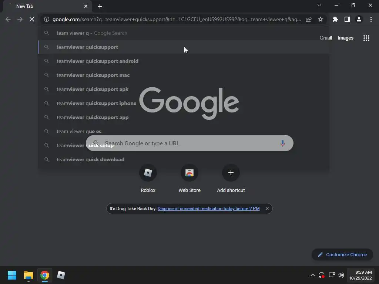Image resolution: width=379 pixels, height=284 pixels.
Task: Open Dispose of unneeded medication link
Action: click(x=209, y=209)
